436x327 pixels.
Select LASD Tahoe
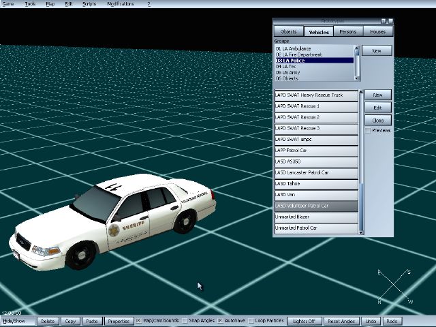click(x=316, y=184)
